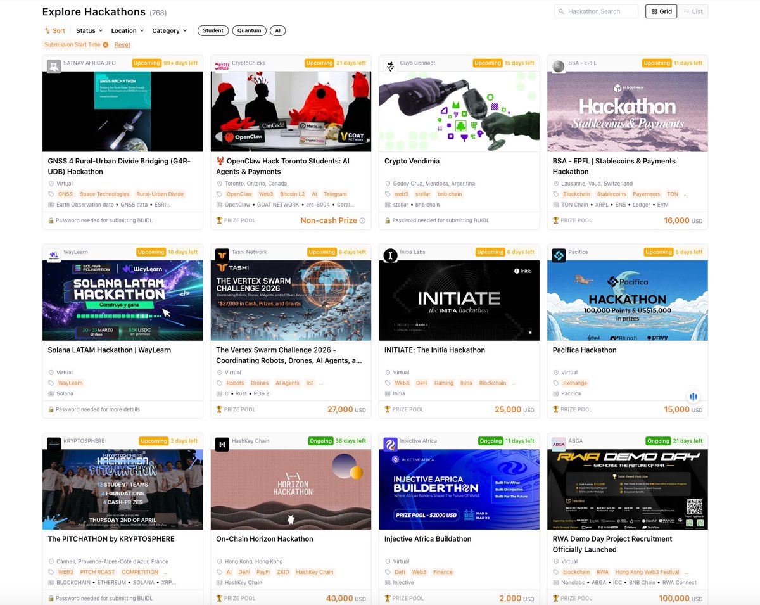Click the floating blue audio bars widget
Viewport: 760px width, 605px height.
[x=693, y=397]
